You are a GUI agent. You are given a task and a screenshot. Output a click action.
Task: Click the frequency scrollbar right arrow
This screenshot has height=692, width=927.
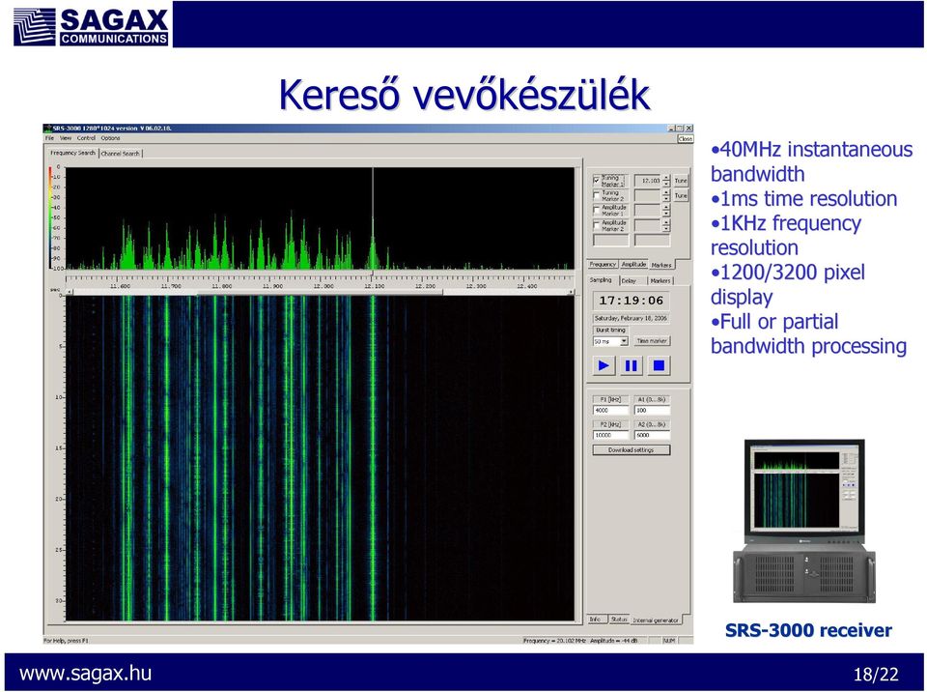pos(571,292)
